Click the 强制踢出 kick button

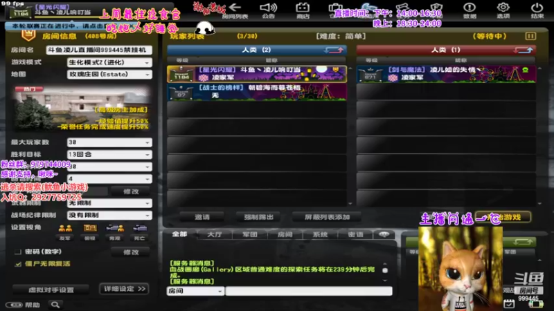tap(258, 217)
